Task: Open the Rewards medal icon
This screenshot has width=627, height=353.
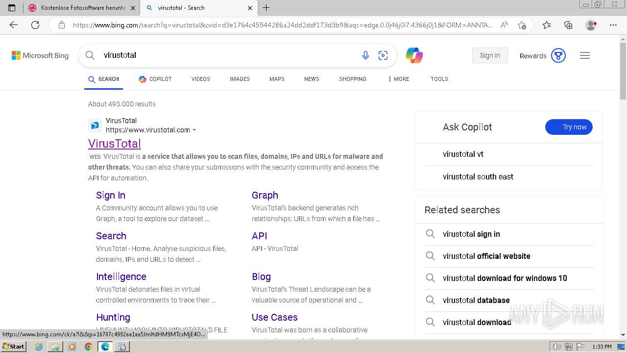Action: [x=558, y=55]
